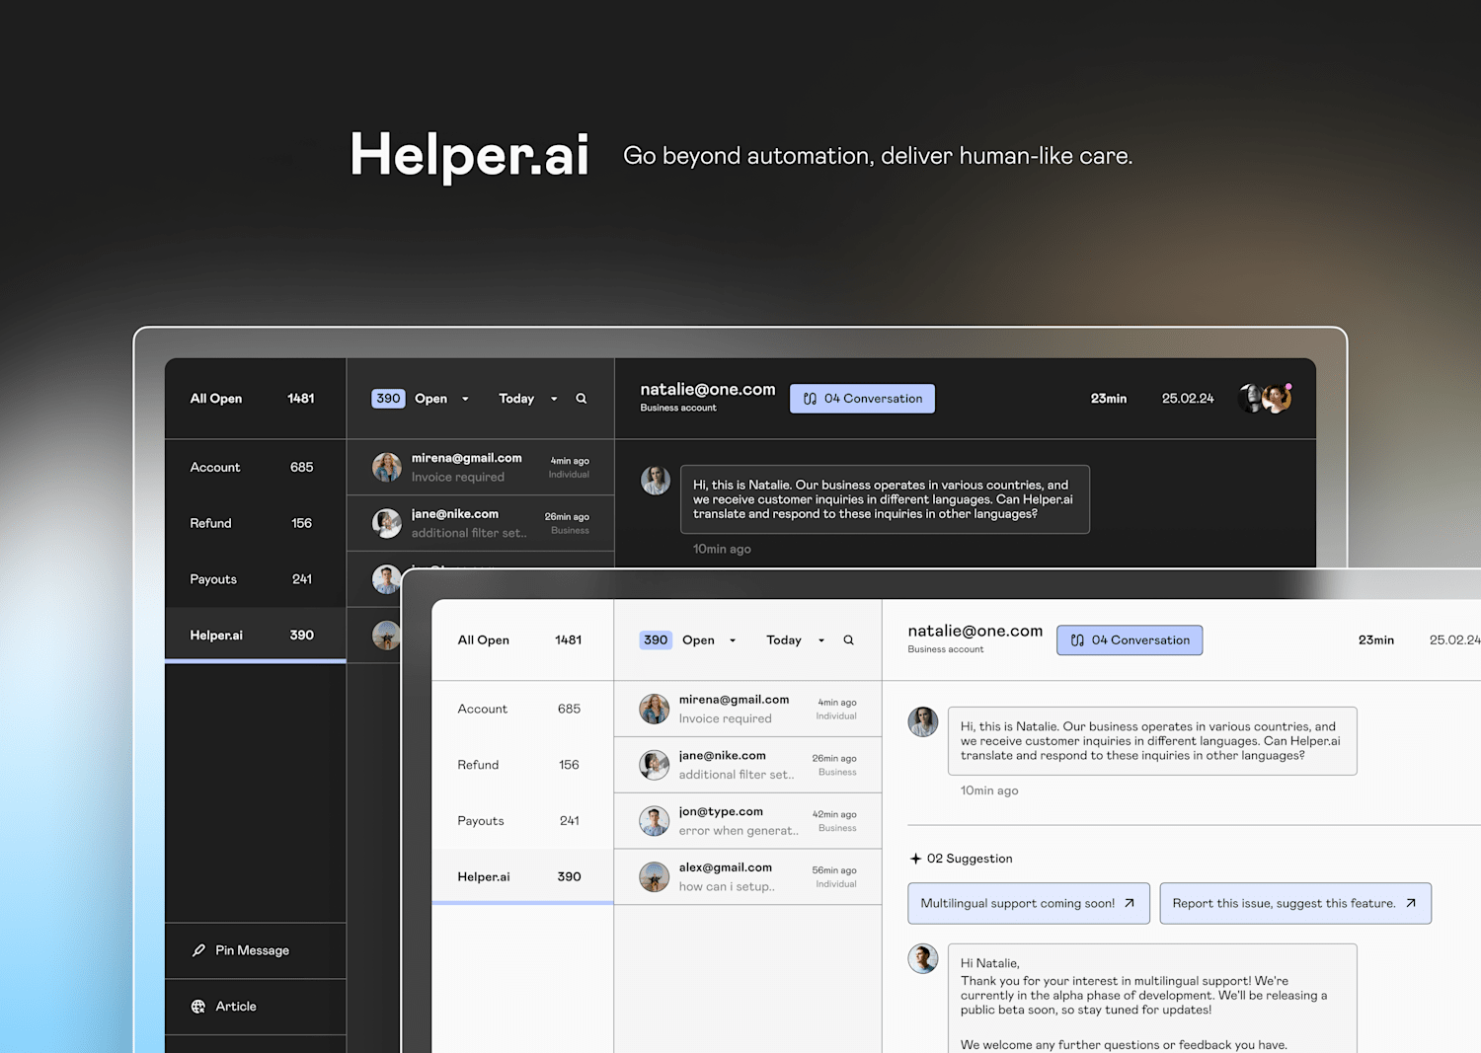Image resolution: width=1481 pixels, height=1053 pixels.
Task: Open jon@type.com conversation in light window
Action: [x=747, y=821]
